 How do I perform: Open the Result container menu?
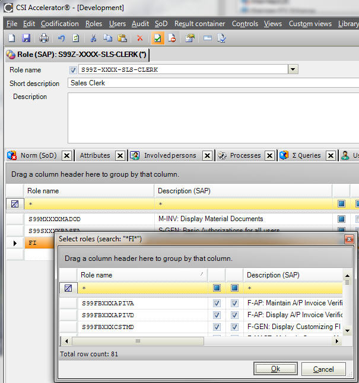pyautogui.click(x=199, y=24)
